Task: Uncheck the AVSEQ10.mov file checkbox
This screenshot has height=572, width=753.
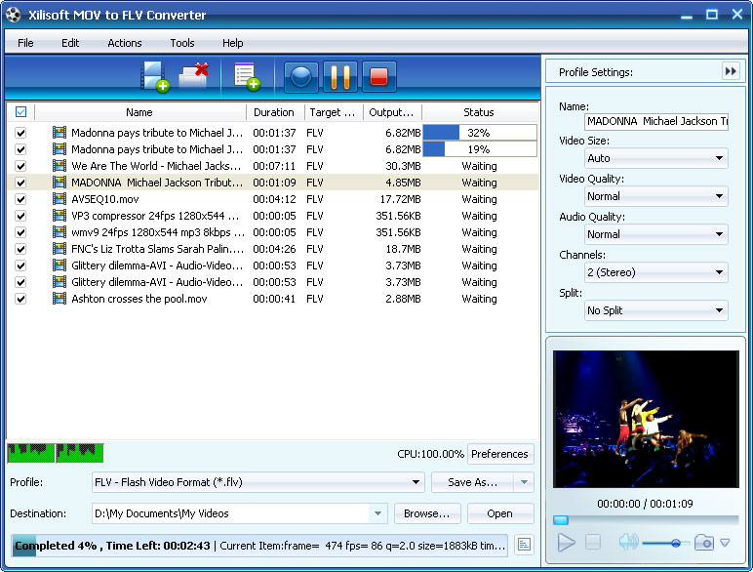Action: 20,199
